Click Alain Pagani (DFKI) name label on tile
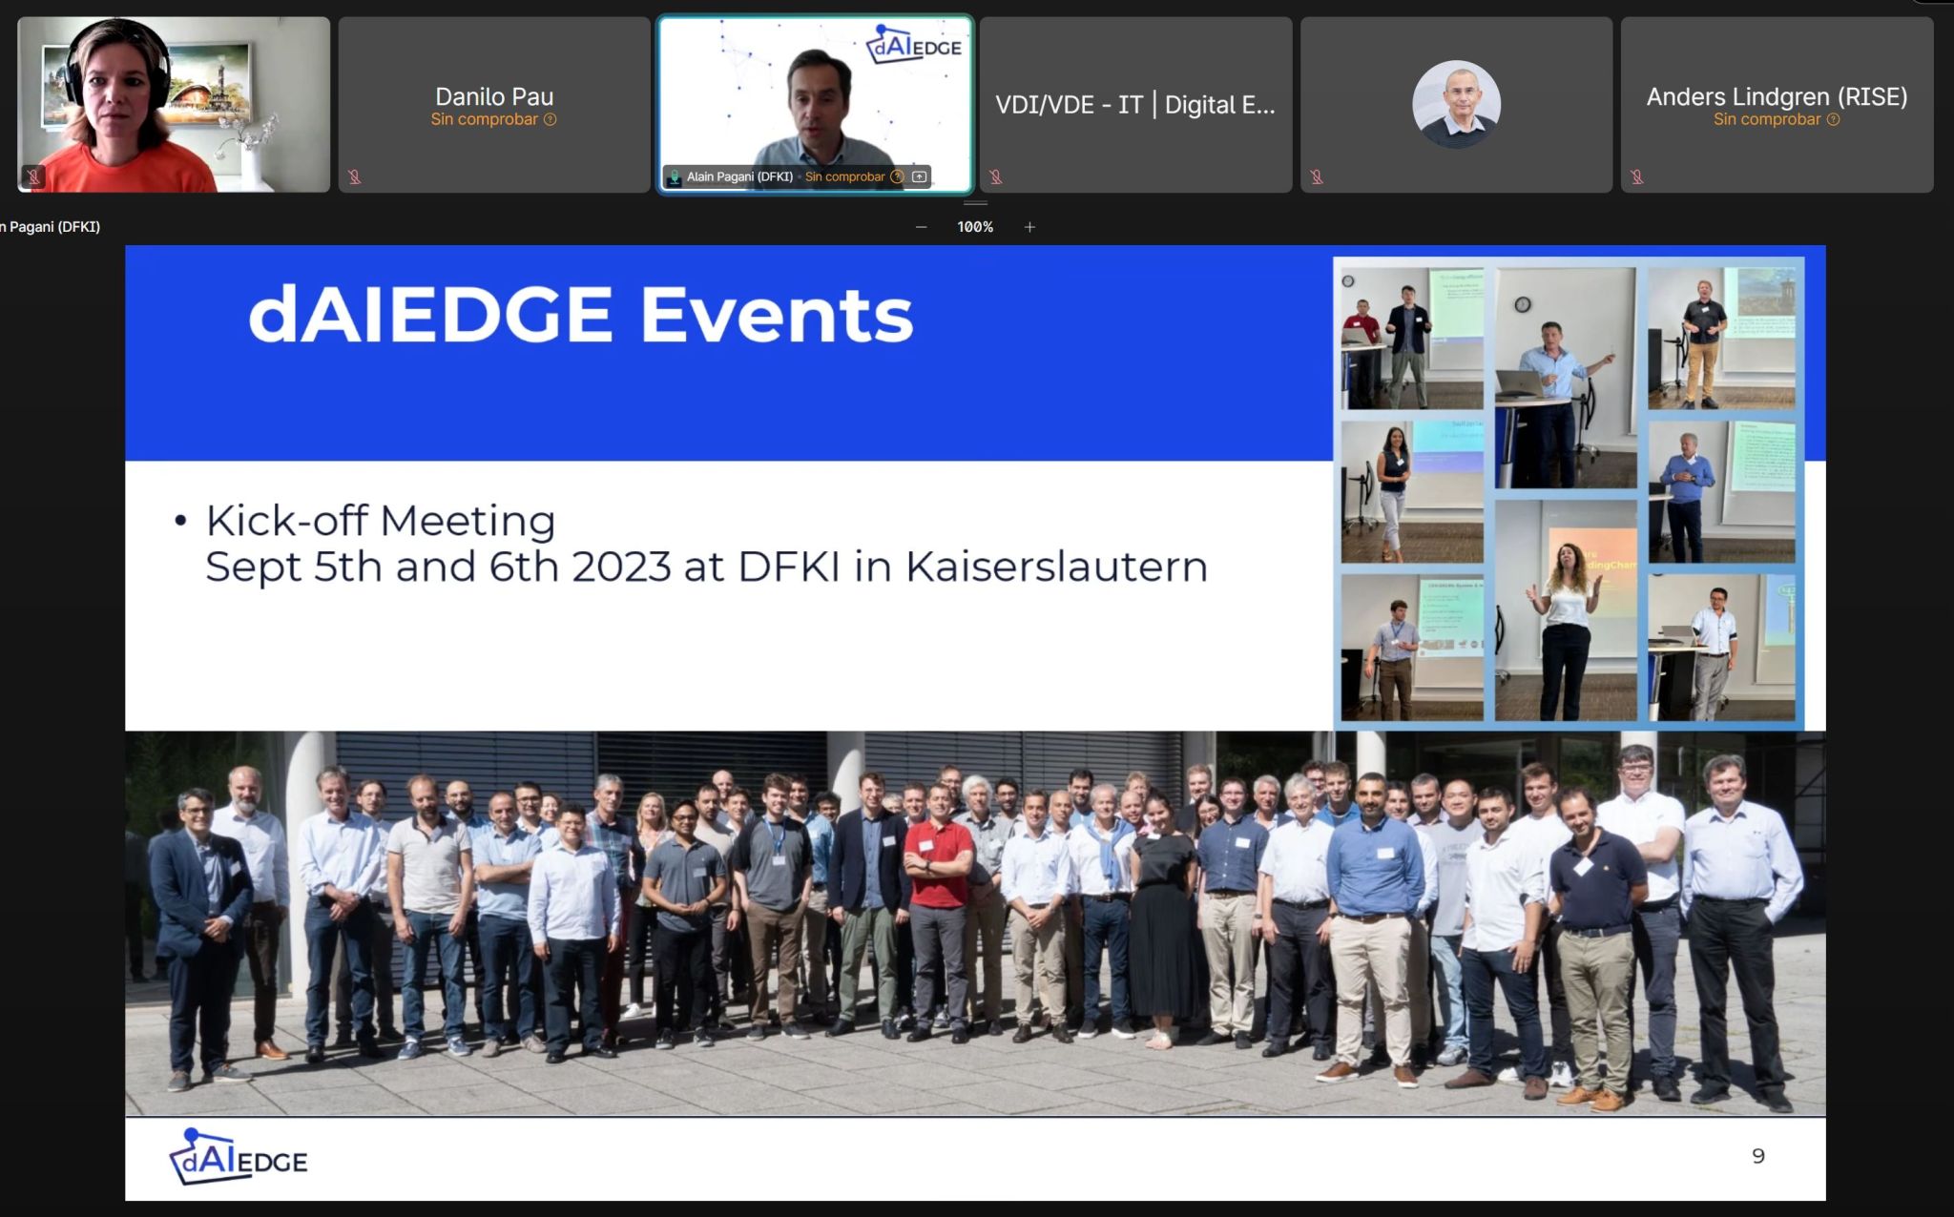 739,176
